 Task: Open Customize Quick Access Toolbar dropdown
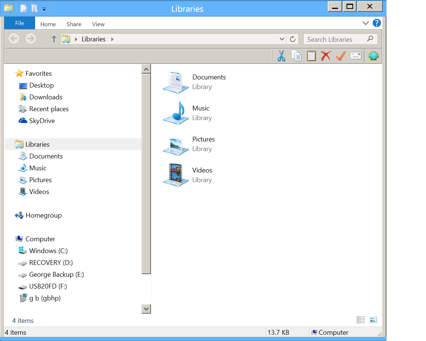(44, 9)
